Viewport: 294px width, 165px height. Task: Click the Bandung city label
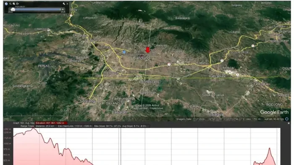(x=142, y=58)
